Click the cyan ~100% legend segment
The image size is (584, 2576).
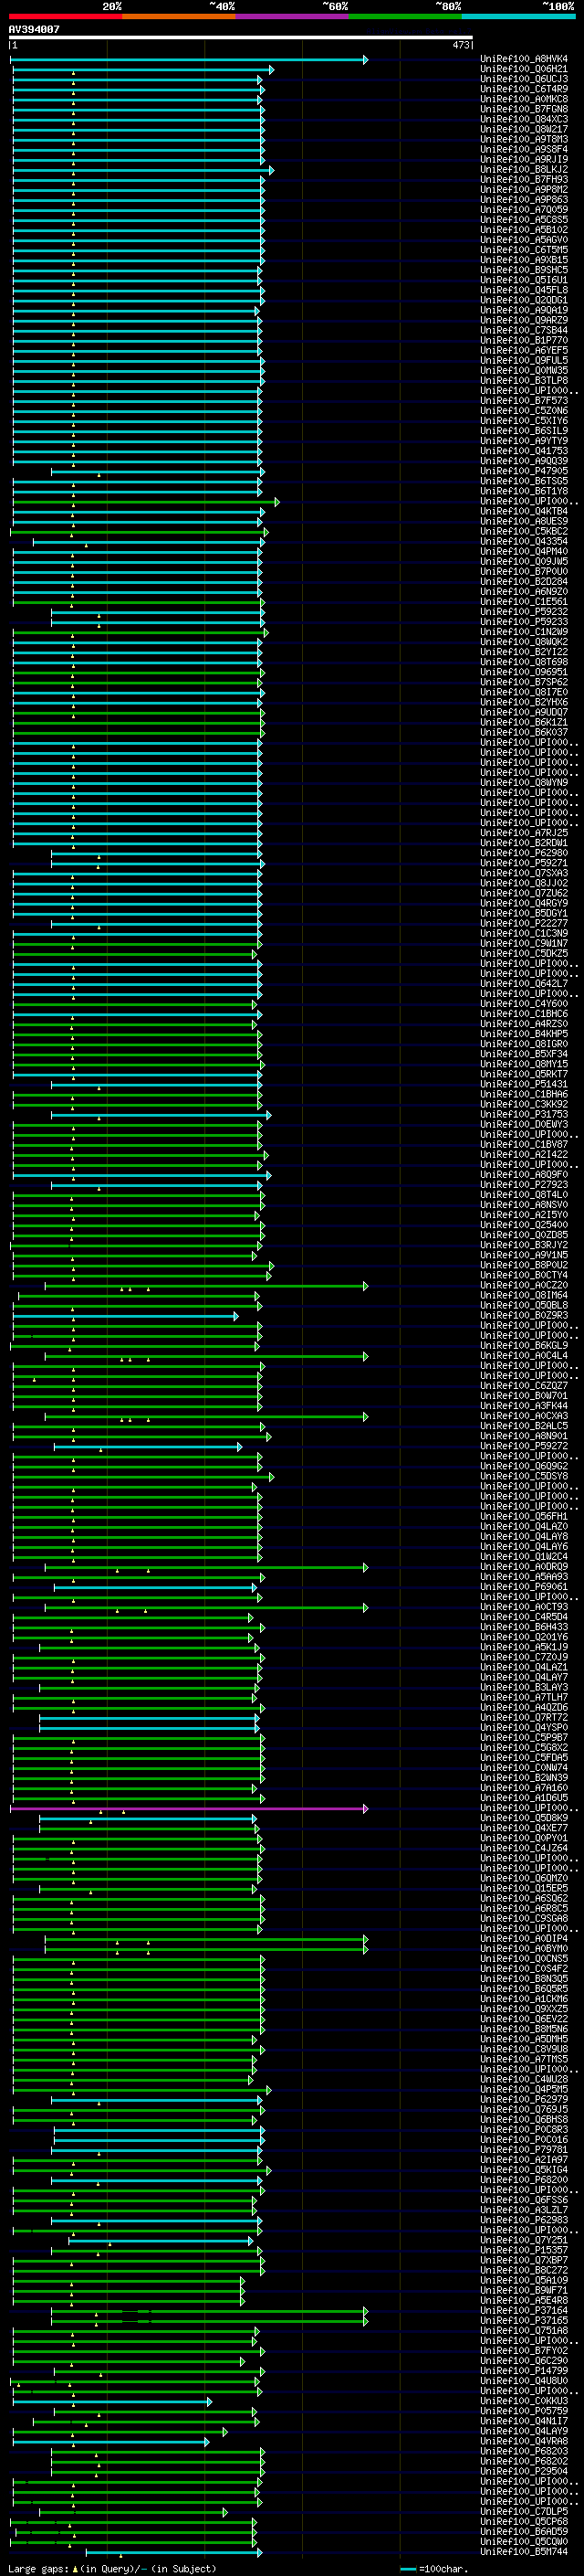(x=518, y=17)
